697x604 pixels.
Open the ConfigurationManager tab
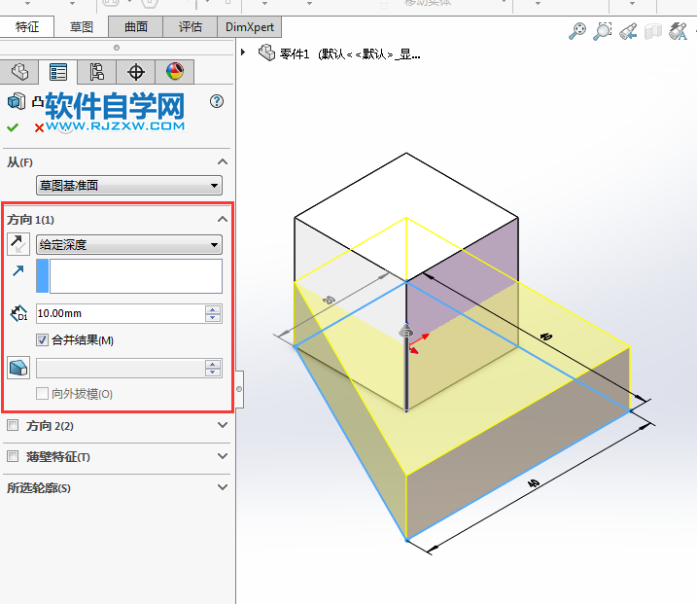tap(97, 72)
